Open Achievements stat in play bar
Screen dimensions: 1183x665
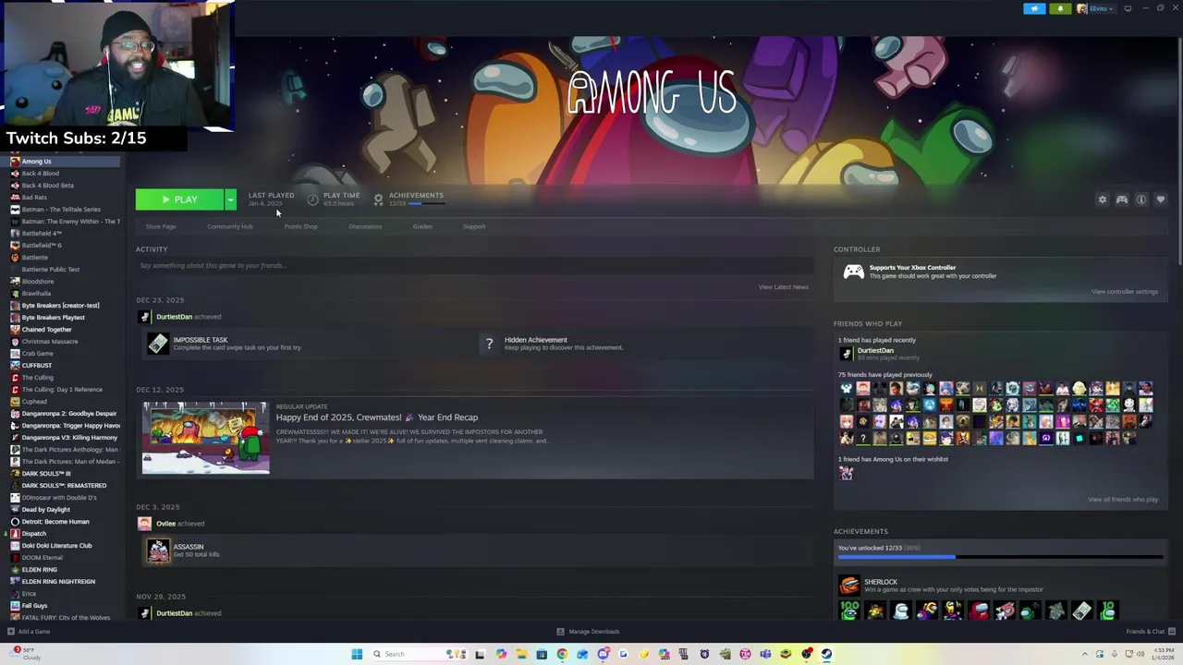coord(409,199)
